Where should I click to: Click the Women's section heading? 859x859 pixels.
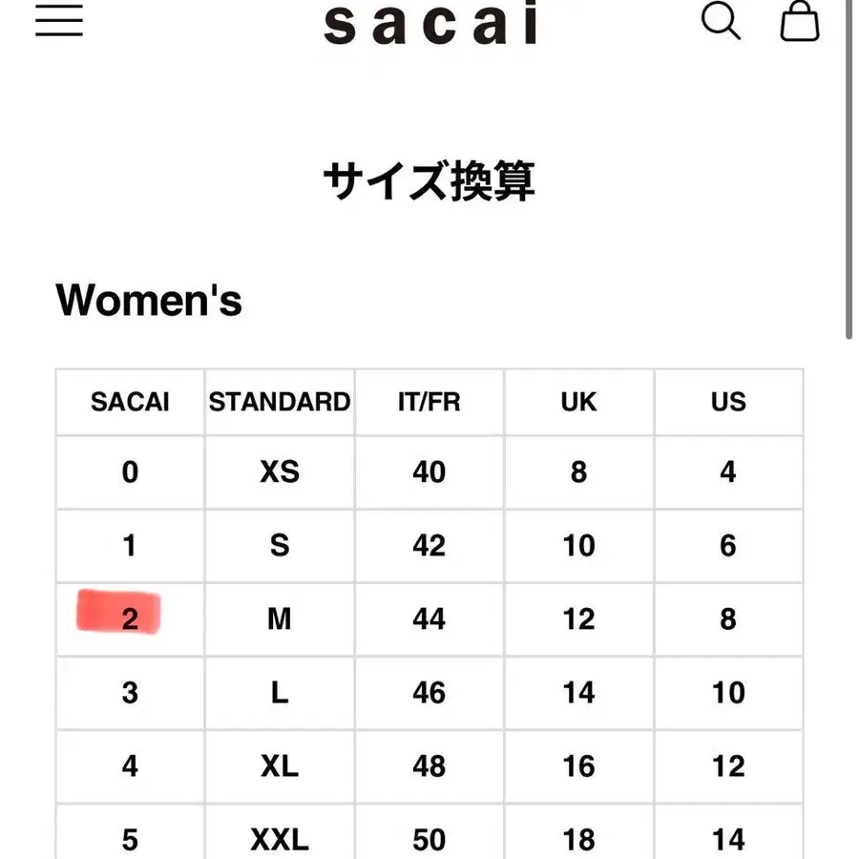click(x=149, y=301)
